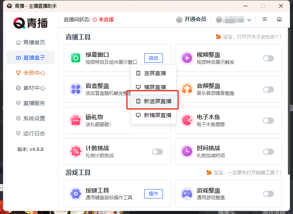Click the 音频整蛊 orange headphone icon
Image resolution: width=293 pixels, height=214 pixels.
click(x=187, y=89)
